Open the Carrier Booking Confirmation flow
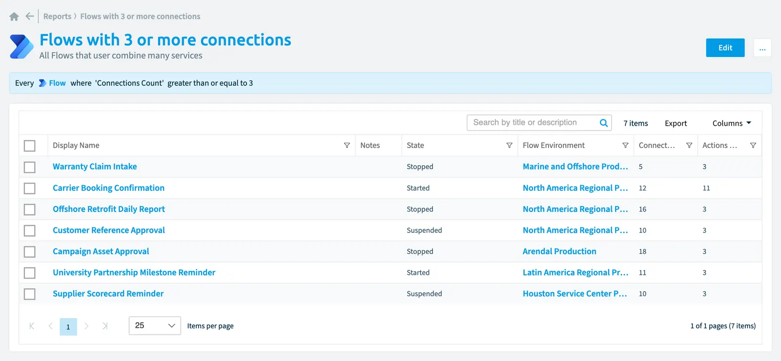This screenshot has height=361, width=781. point(108,188)
